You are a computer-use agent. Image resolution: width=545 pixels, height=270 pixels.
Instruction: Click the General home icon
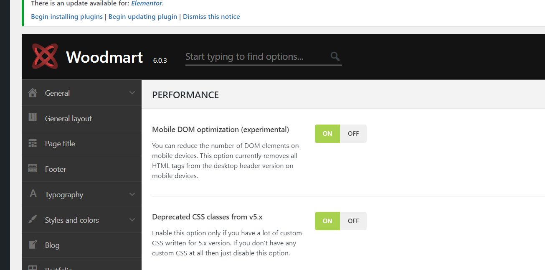point(33,93)
